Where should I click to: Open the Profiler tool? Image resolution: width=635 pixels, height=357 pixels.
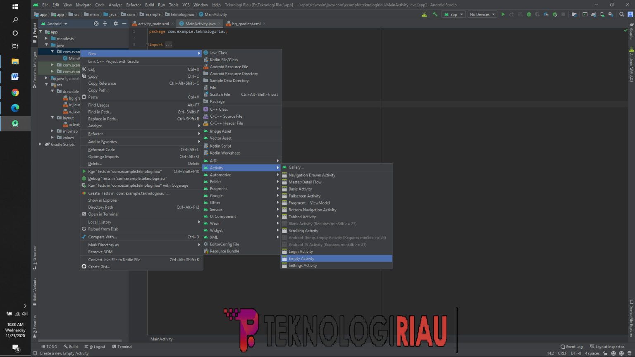click(546, 14)
